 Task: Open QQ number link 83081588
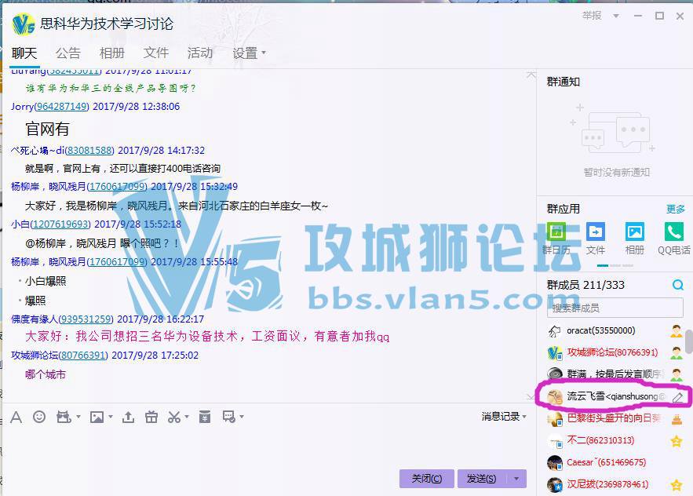tap(89, 151)
